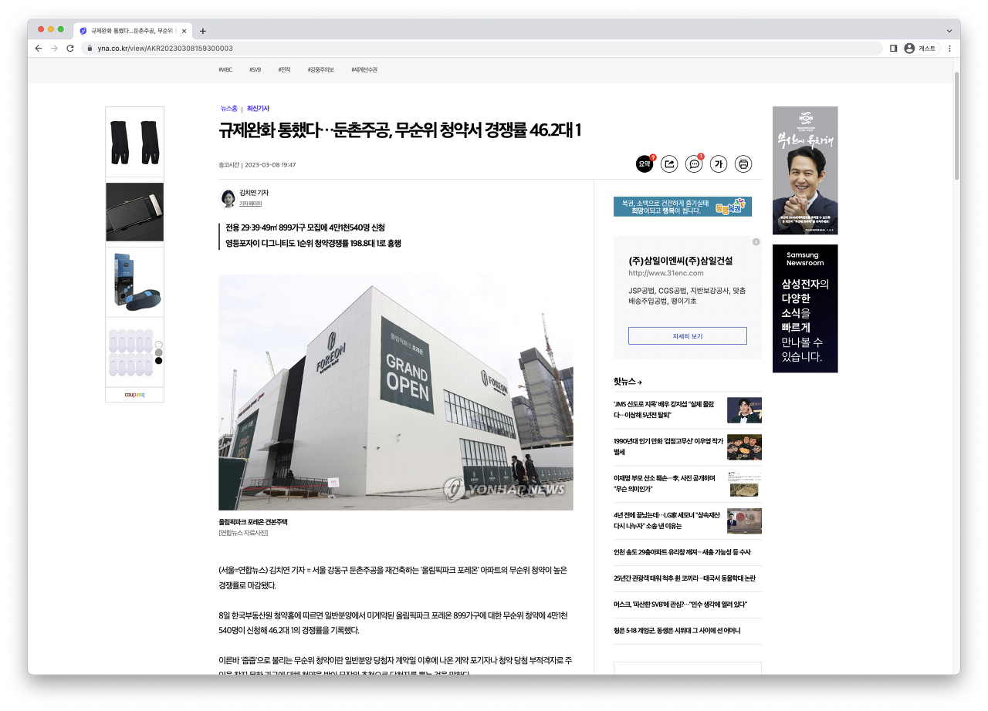Click the print article icon
This screenshot has width=988, height=711.
[x=743, y=163]
